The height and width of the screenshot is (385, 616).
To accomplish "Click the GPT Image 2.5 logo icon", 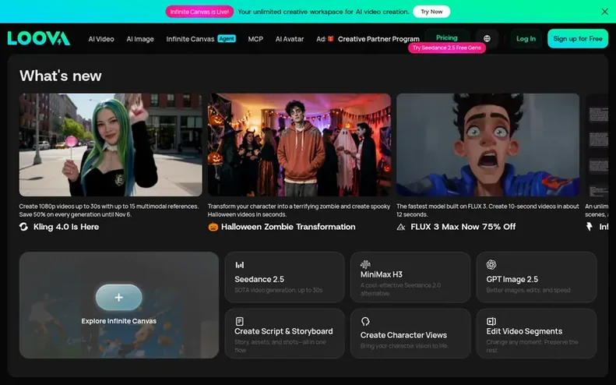I will coord(491,265).
